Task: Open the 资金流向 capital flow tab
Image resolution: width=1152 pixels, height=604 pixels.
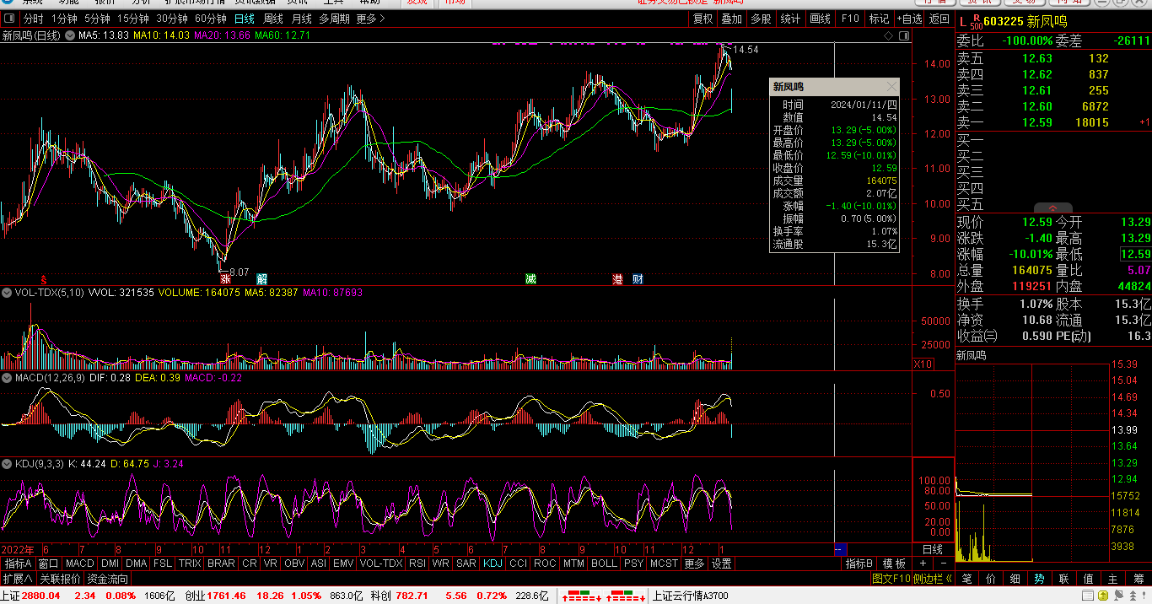Action: point(108,579)
